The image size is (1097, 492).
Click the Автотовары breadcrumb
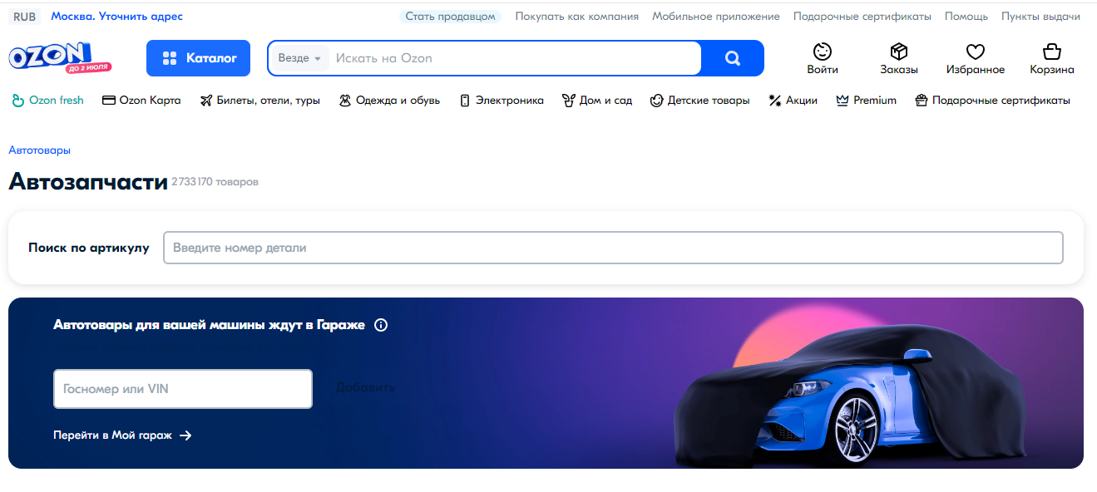pos(39,150)
